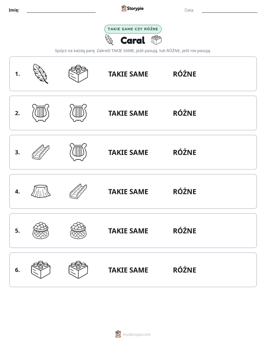Choose RÓŻNE for row 3
The height and width of the screenshot is (345, 266).
184,152
